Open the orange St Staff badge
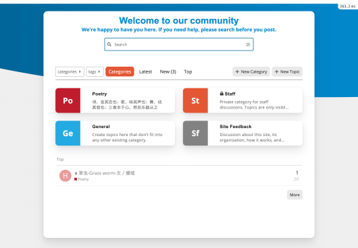Viewport: 358px width, 248px height. tap(195, 100)
